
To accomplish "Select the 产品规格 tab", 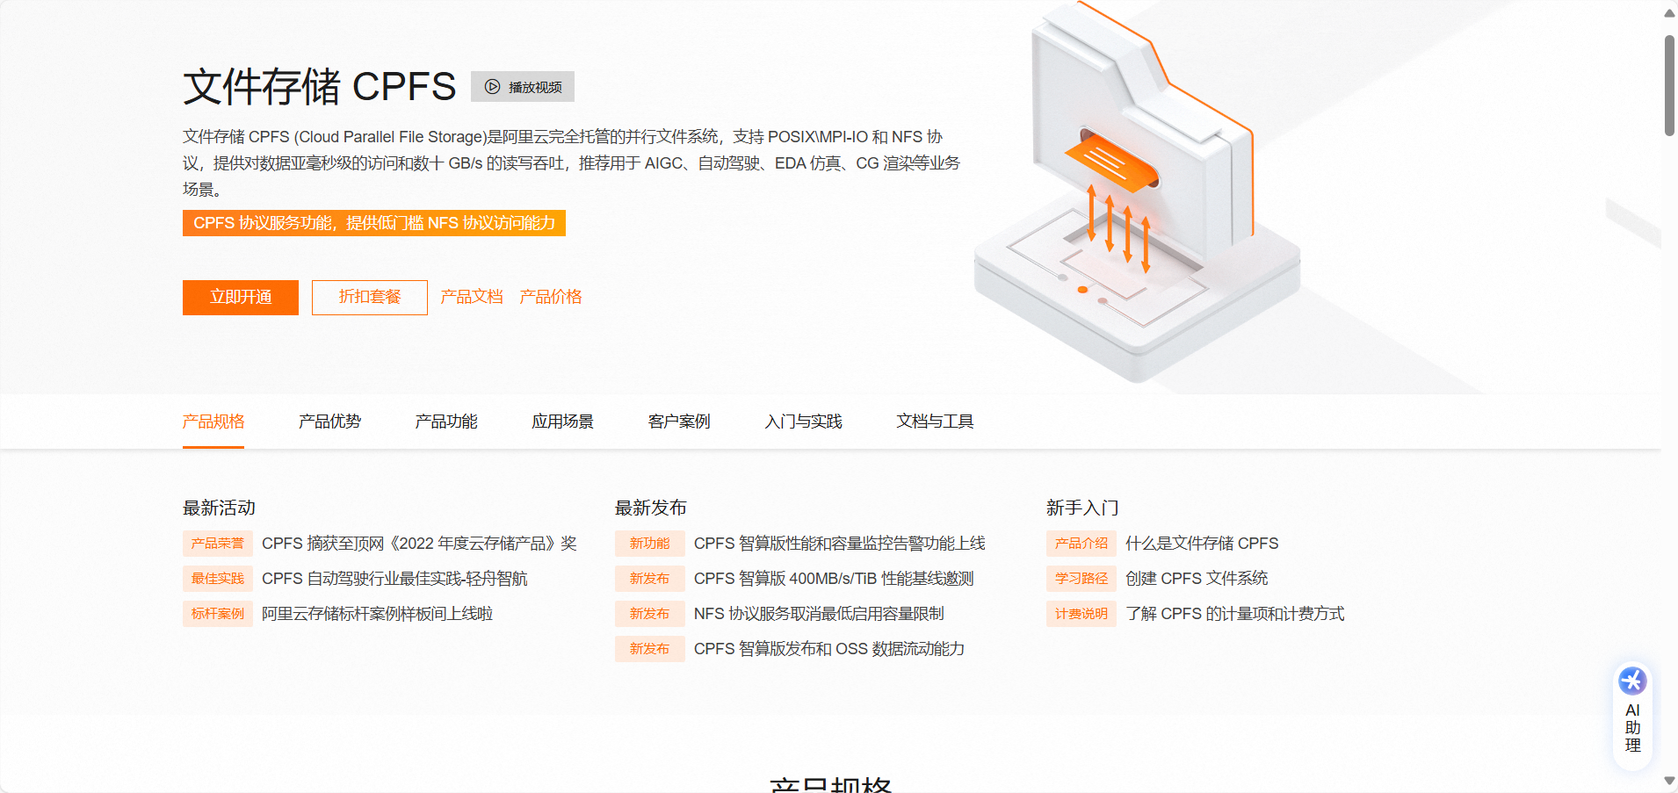I will point(213,422).
